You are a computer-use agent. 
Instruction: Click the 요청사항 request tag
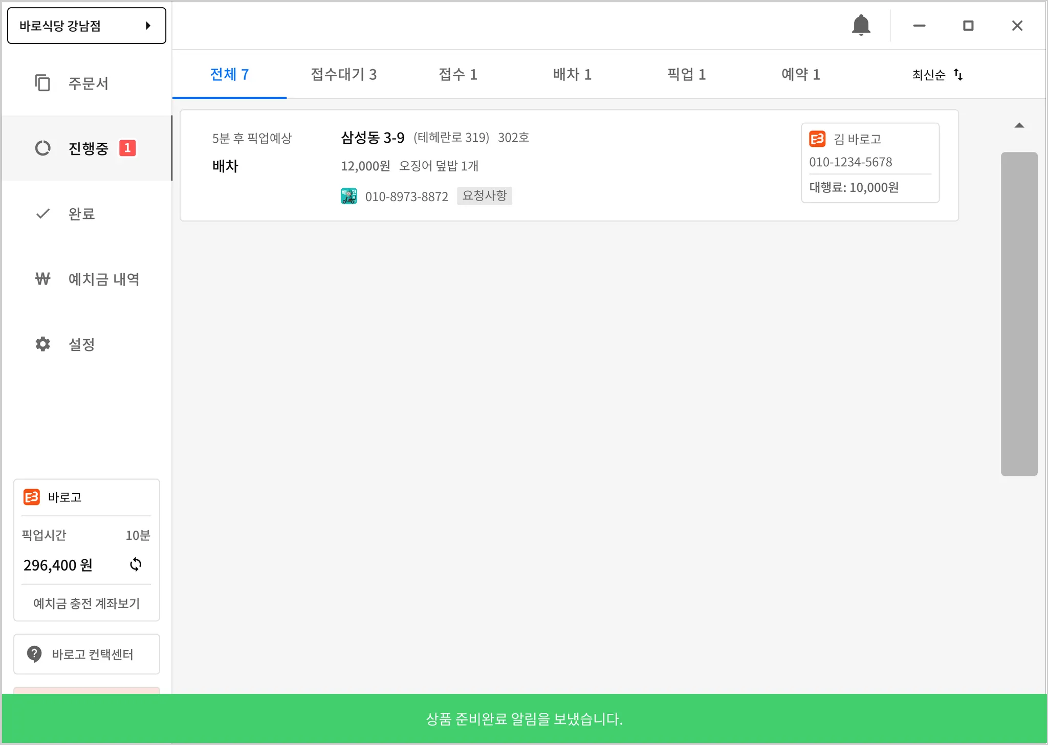coord(484,195)
